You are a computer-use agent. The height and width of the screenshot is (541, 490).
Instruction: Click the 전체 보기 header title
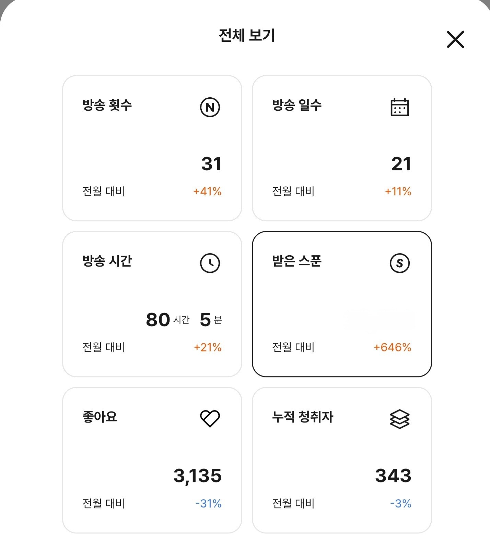pyautogui.click(x=247, y=35)
